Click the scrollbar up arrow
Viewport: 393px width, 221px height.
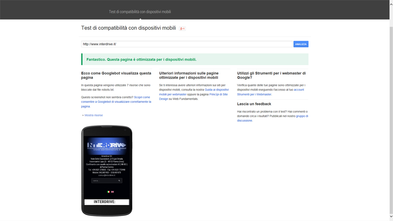tap(391, 4)
